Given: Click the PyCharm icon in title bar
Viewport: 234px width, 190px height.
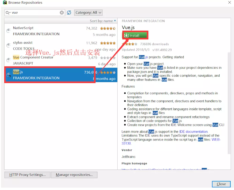Looking at the screenshot, I should (5, 2).
